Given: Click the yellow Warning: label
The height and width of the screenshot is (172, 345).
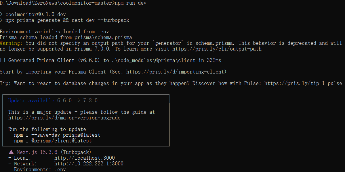Looking at the screenshot, I should (x=11, y=43).
